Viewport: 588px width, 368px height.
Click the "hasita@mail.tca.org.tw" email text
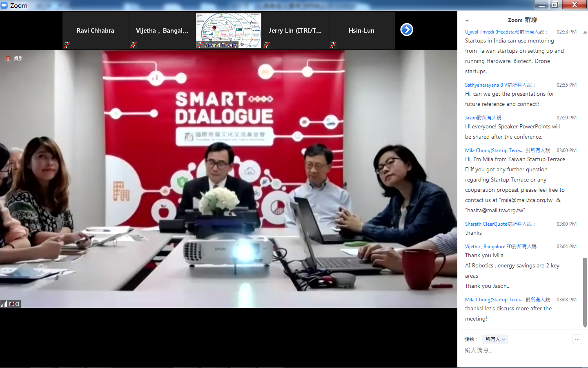point(496,211)
